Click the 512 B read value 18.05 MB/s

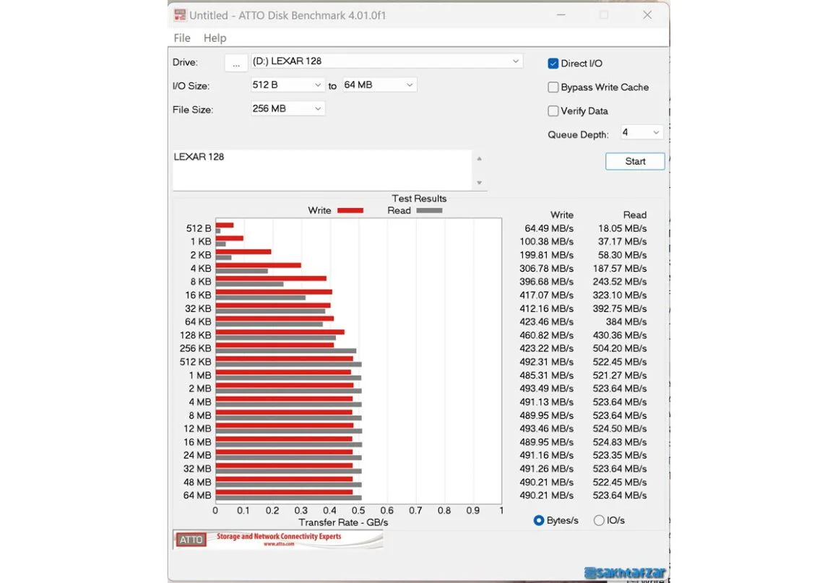[622, 229]
